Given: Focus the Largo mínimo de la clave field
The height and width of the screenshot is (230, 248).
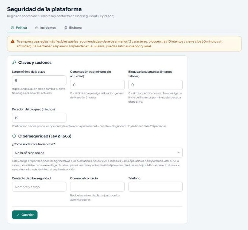Looking at the screenshot, I should click(39, 80).
